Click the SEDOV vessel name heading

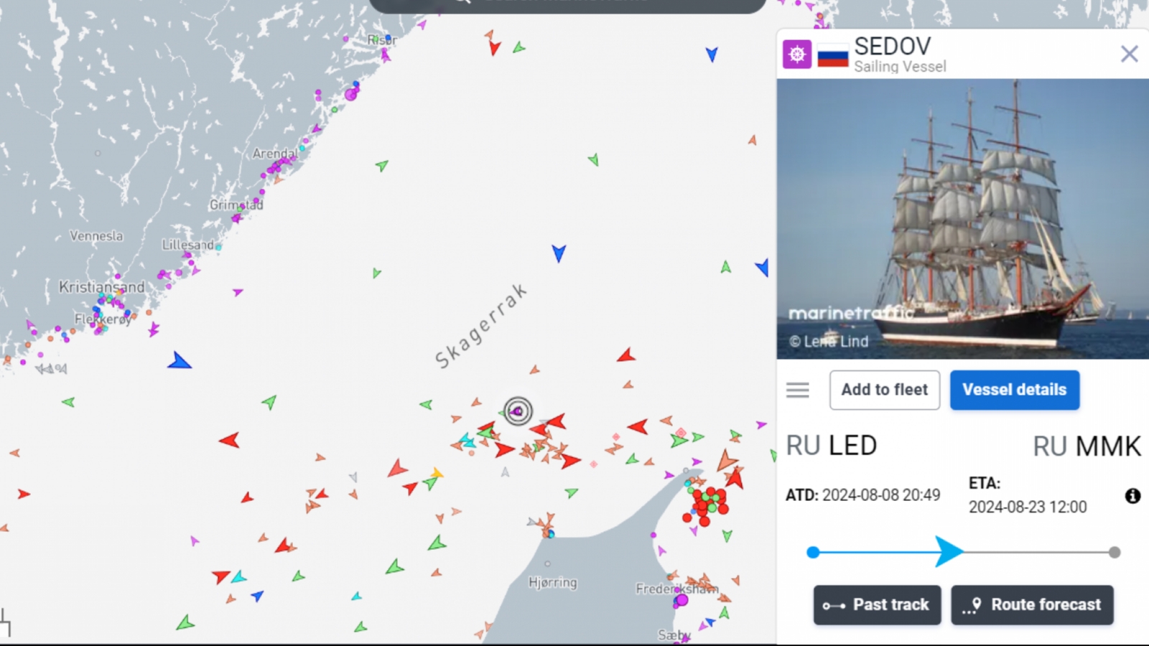coord(893,46)
